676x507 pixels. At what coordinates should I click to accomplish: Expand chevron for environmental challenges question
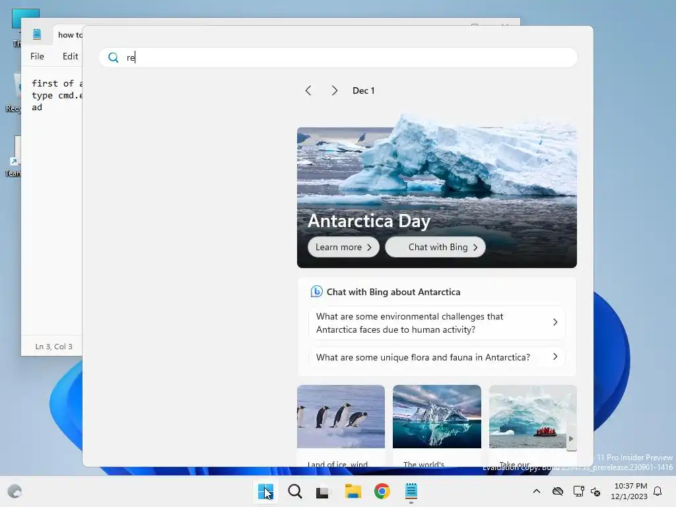pyautogui.click(x=555, y=322)
